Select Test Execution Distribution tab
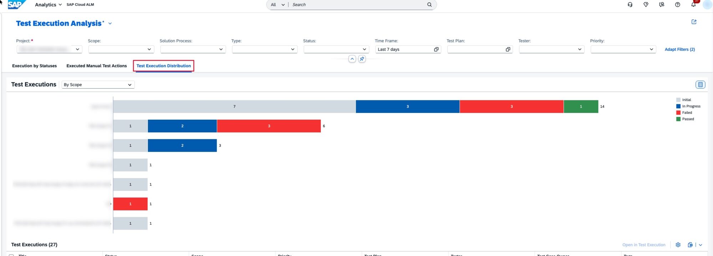Image resolution: width=713 pixels, height=256 pixels. 164,66
